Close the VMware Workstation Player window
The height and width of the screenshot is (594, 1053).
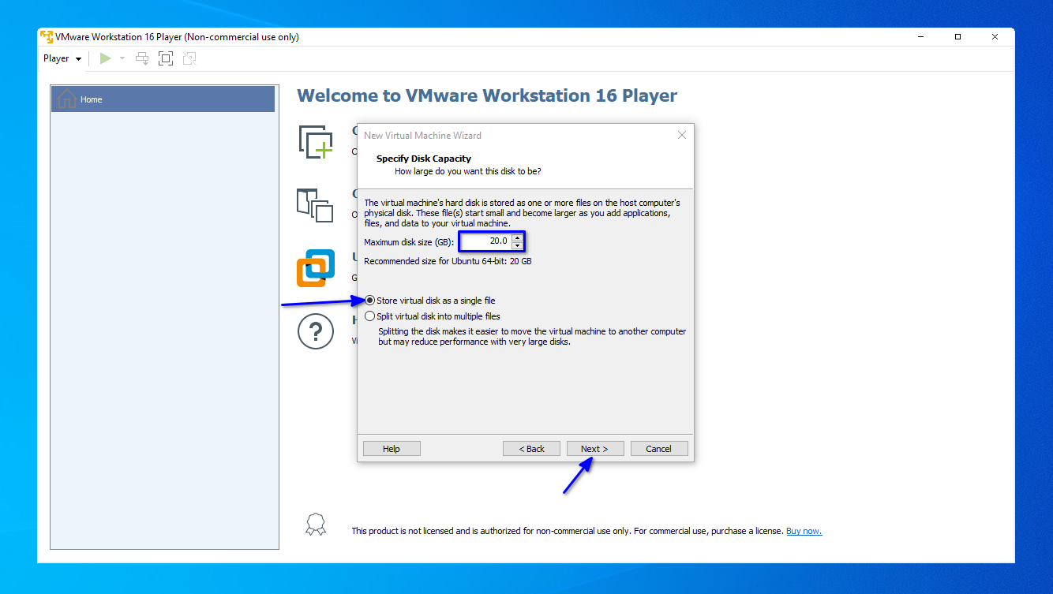click(x=995, y=36)
